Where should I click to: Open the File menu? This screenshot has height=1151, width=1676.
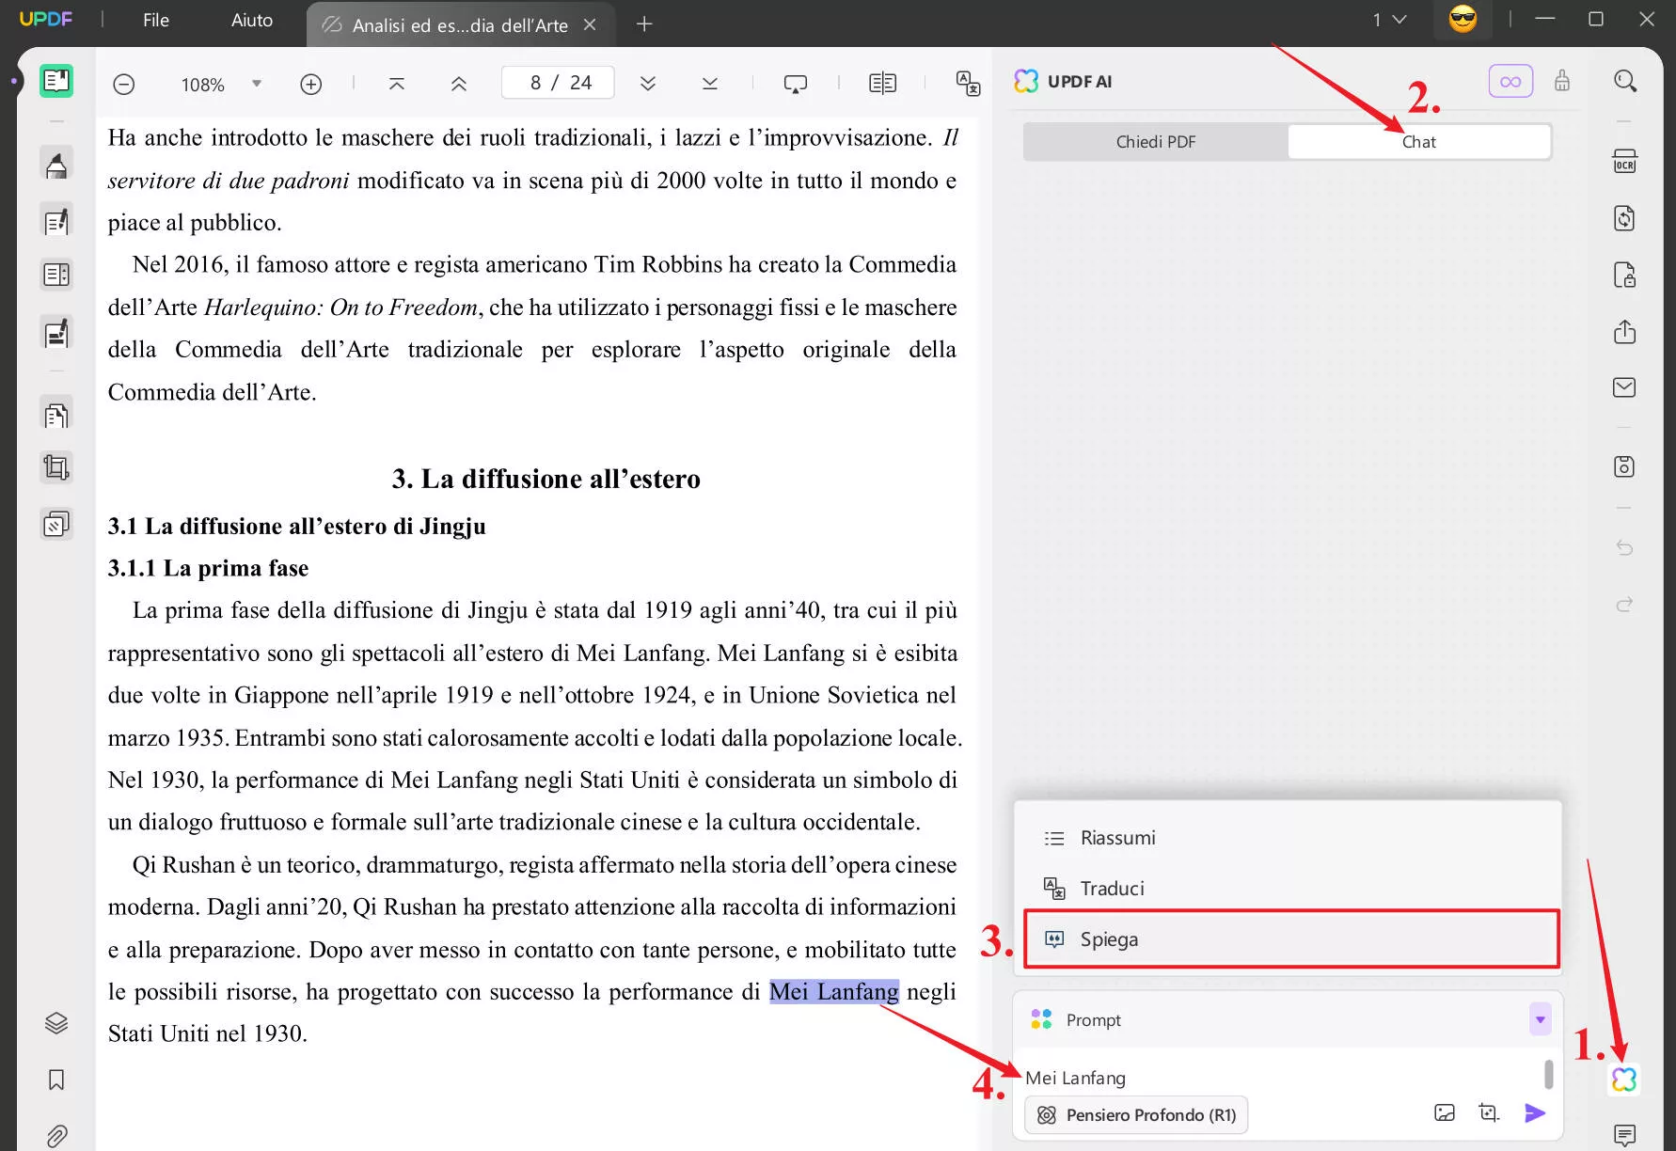point(155,19)
